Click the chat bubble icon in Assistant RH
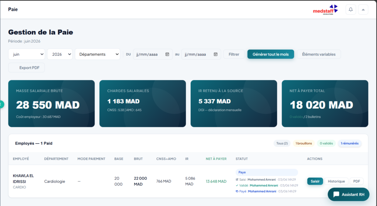The image size is (377, 206). coord(336,194)
